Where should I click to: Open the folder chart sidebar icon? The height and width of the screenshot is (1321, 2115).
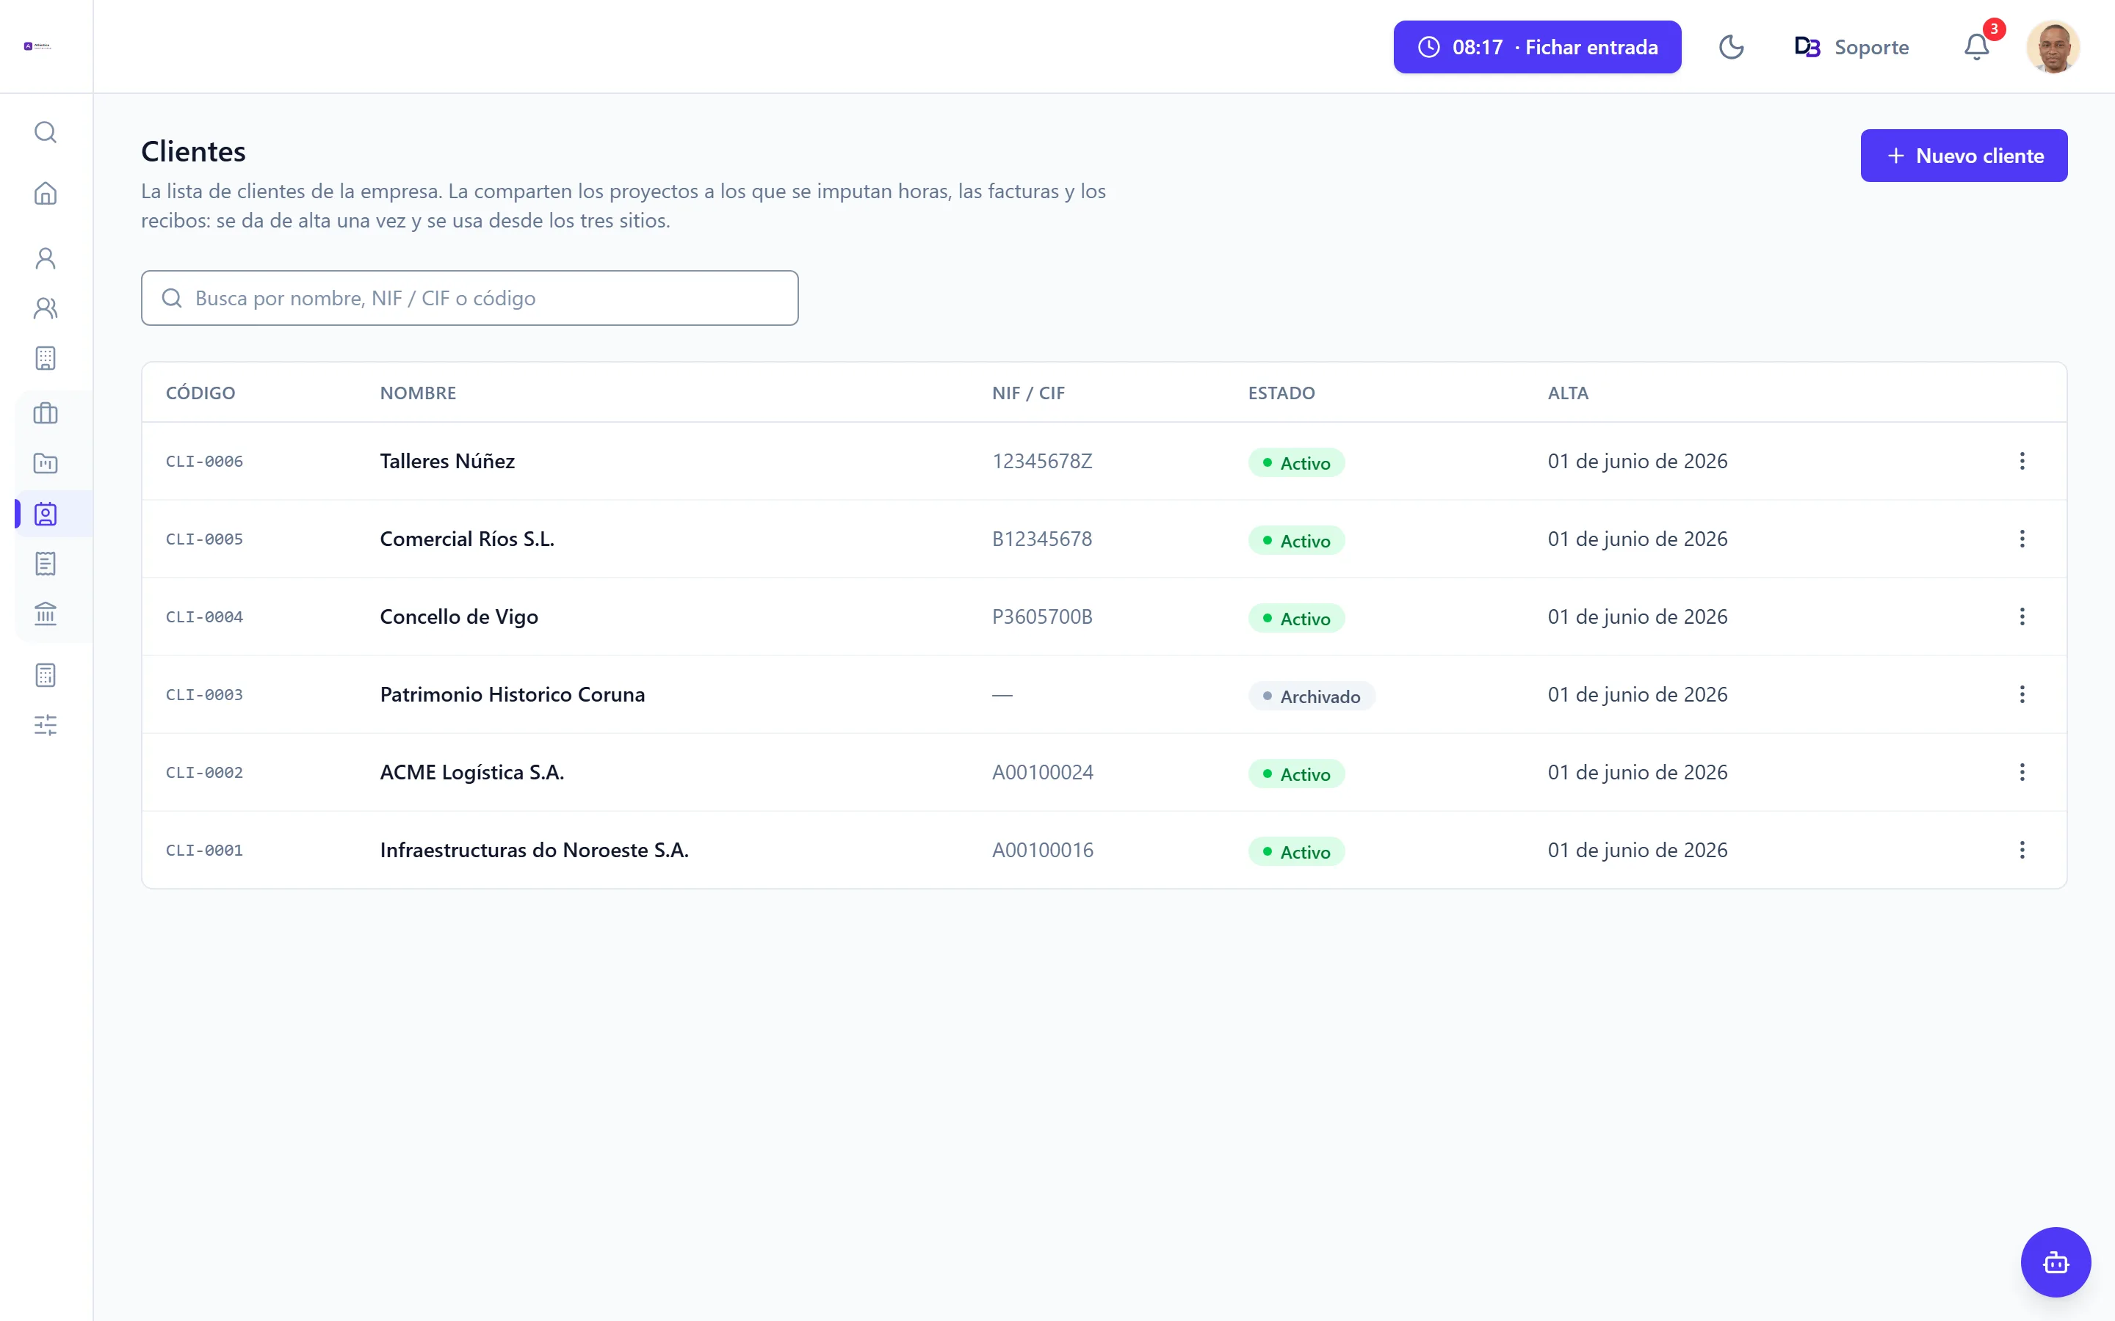[46, 463]
